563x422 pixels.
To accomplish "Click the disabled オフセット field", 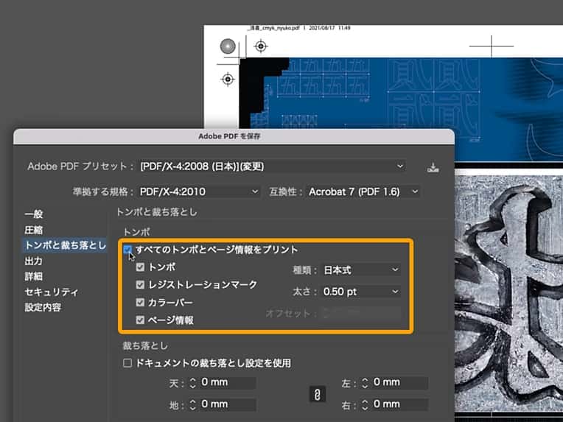I will tap(361, 313).
